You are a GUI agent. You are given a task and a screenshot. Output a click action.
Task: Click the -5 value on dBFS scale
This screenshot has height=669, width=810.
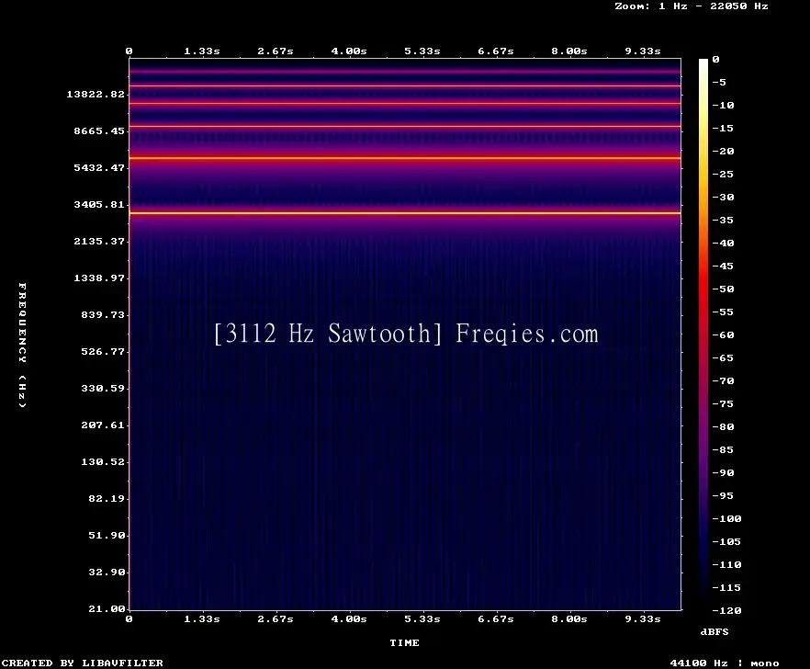(719, 82)
